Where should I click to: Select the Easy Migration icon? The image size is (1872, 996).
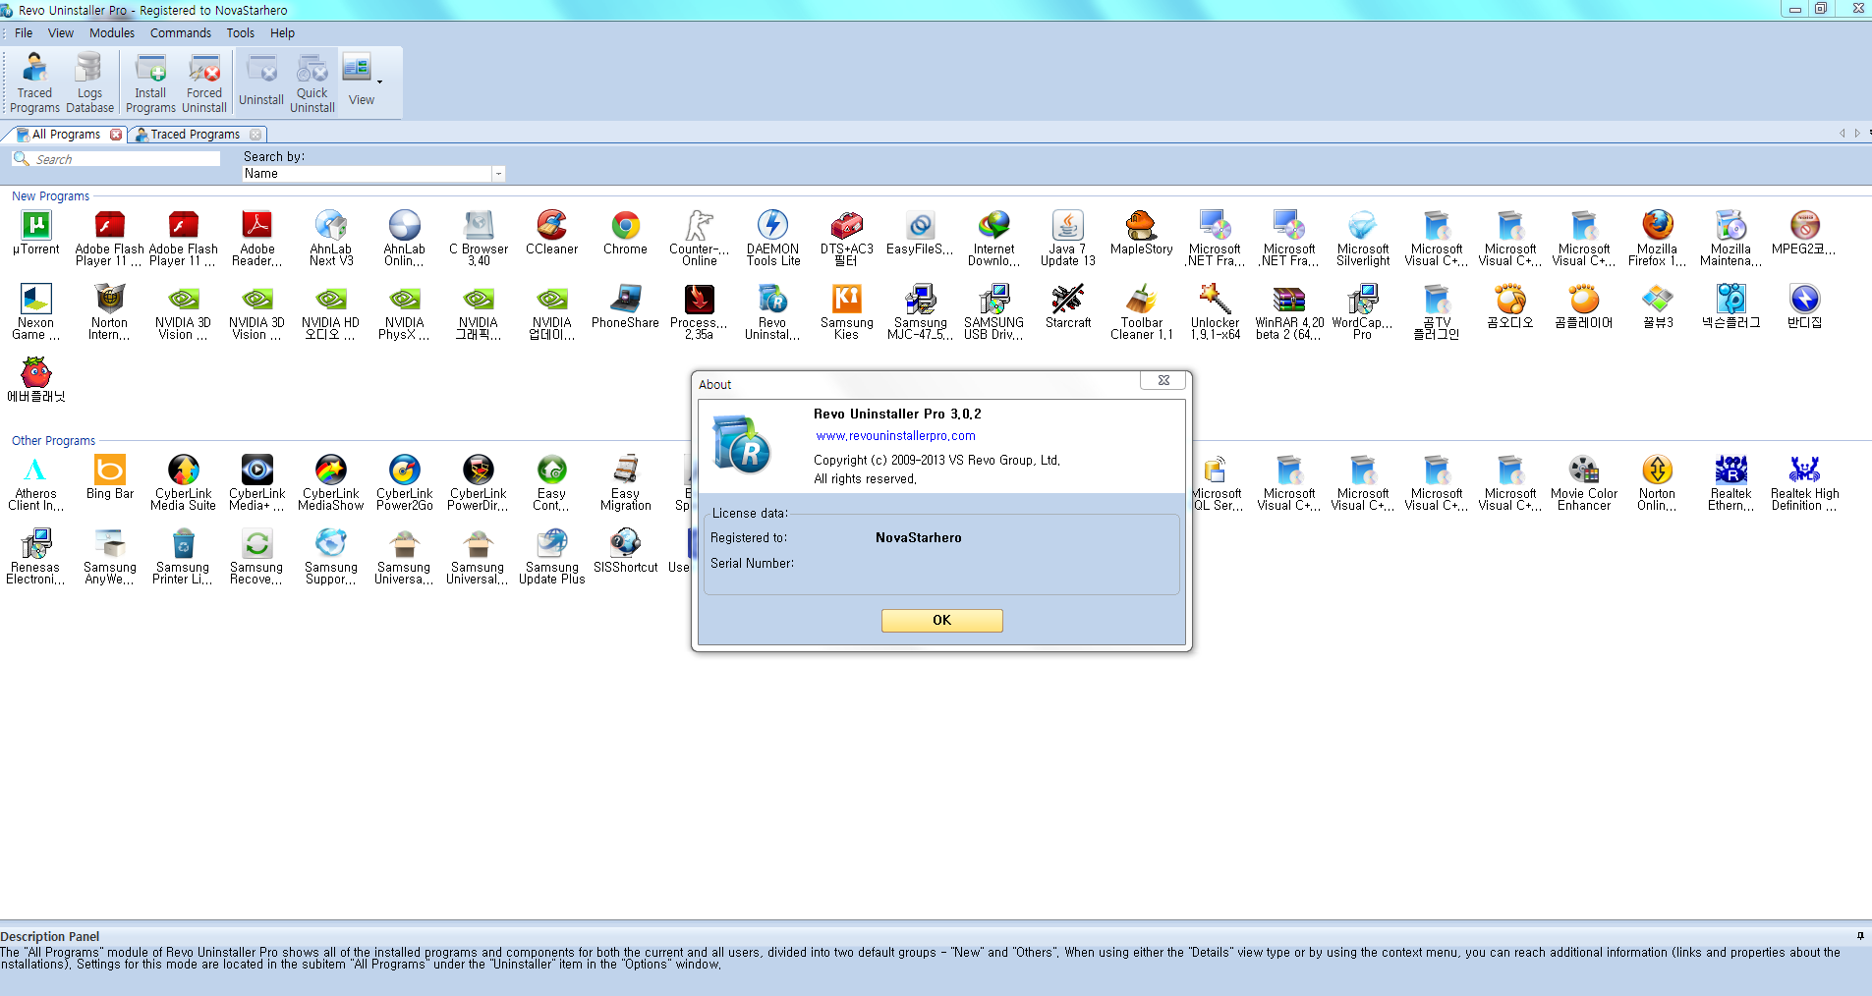[x=626, y=482]
